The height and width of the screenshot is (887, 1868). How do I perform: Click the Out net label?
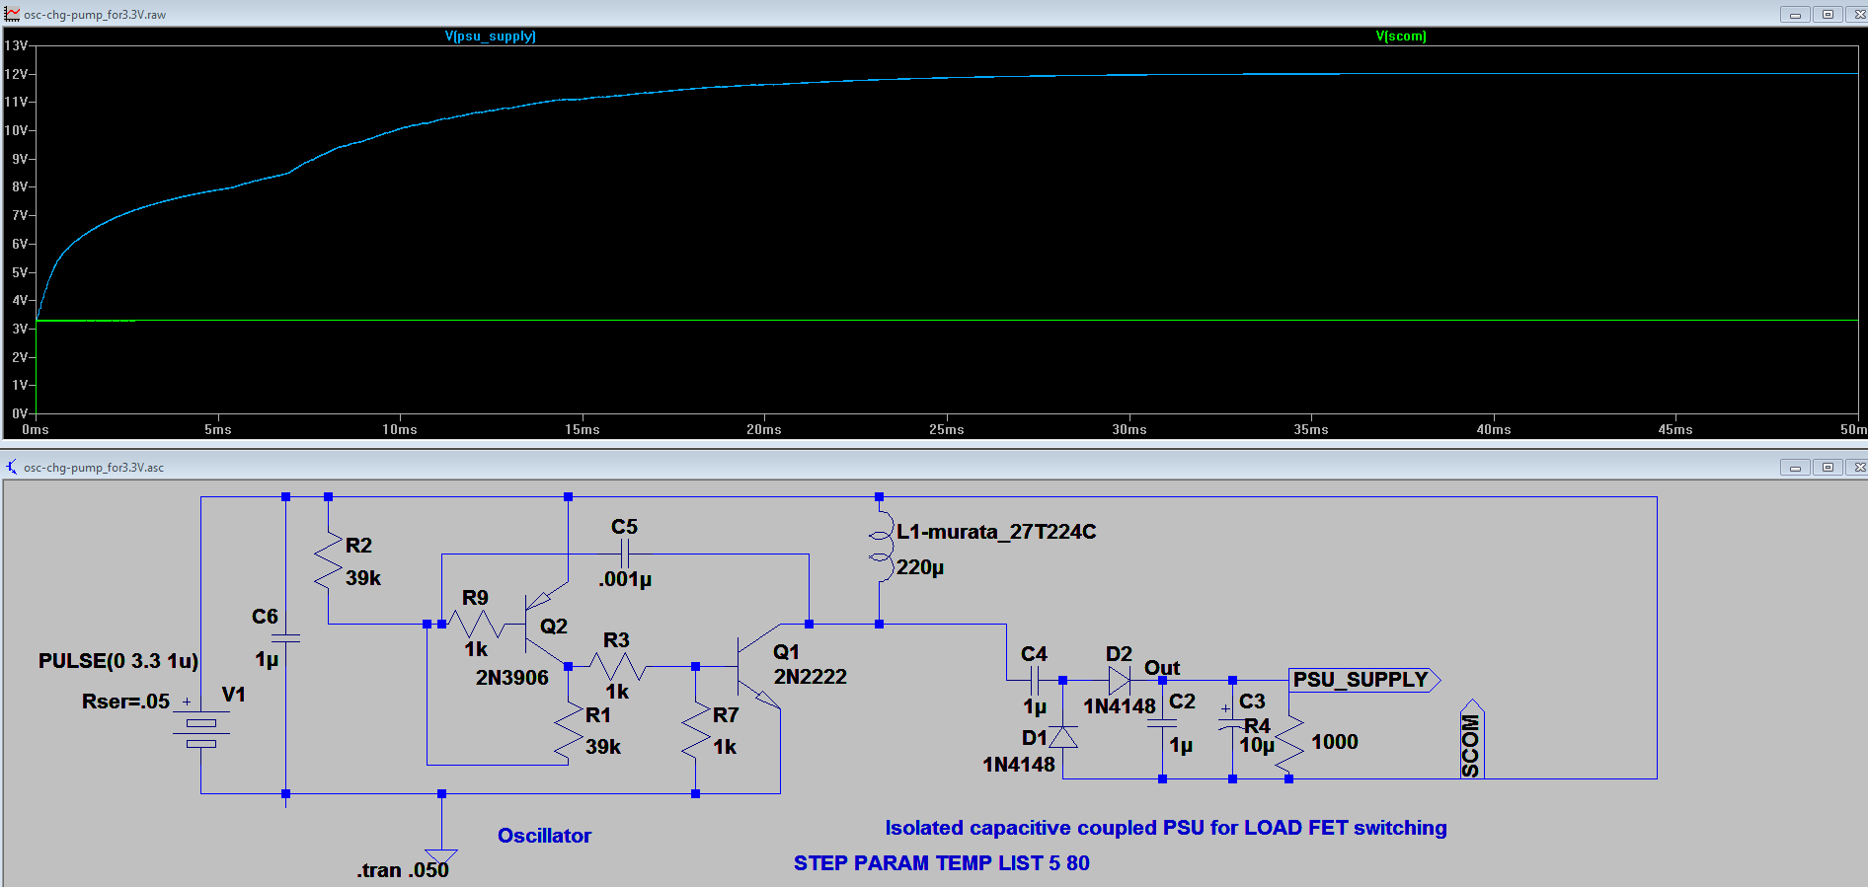pyautogui.click(x=1162, y=668)
